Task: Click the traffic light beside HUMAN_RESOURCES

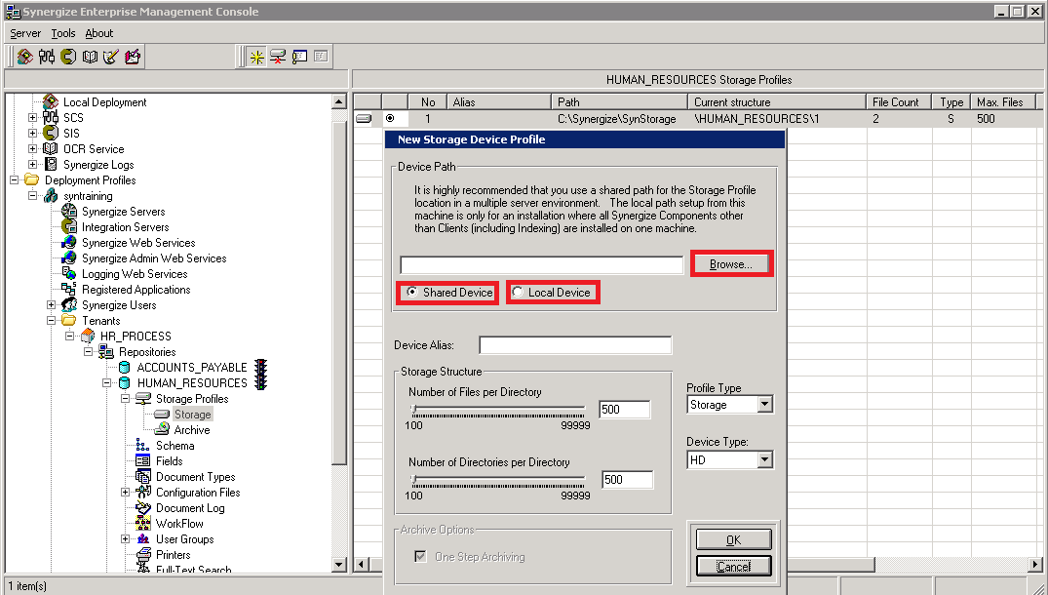Action: (260, 382)
